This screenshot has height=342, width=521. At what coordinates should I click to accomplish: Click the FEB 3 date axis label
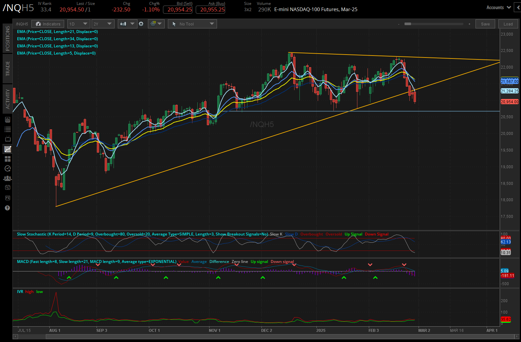[x=373, y=331]
